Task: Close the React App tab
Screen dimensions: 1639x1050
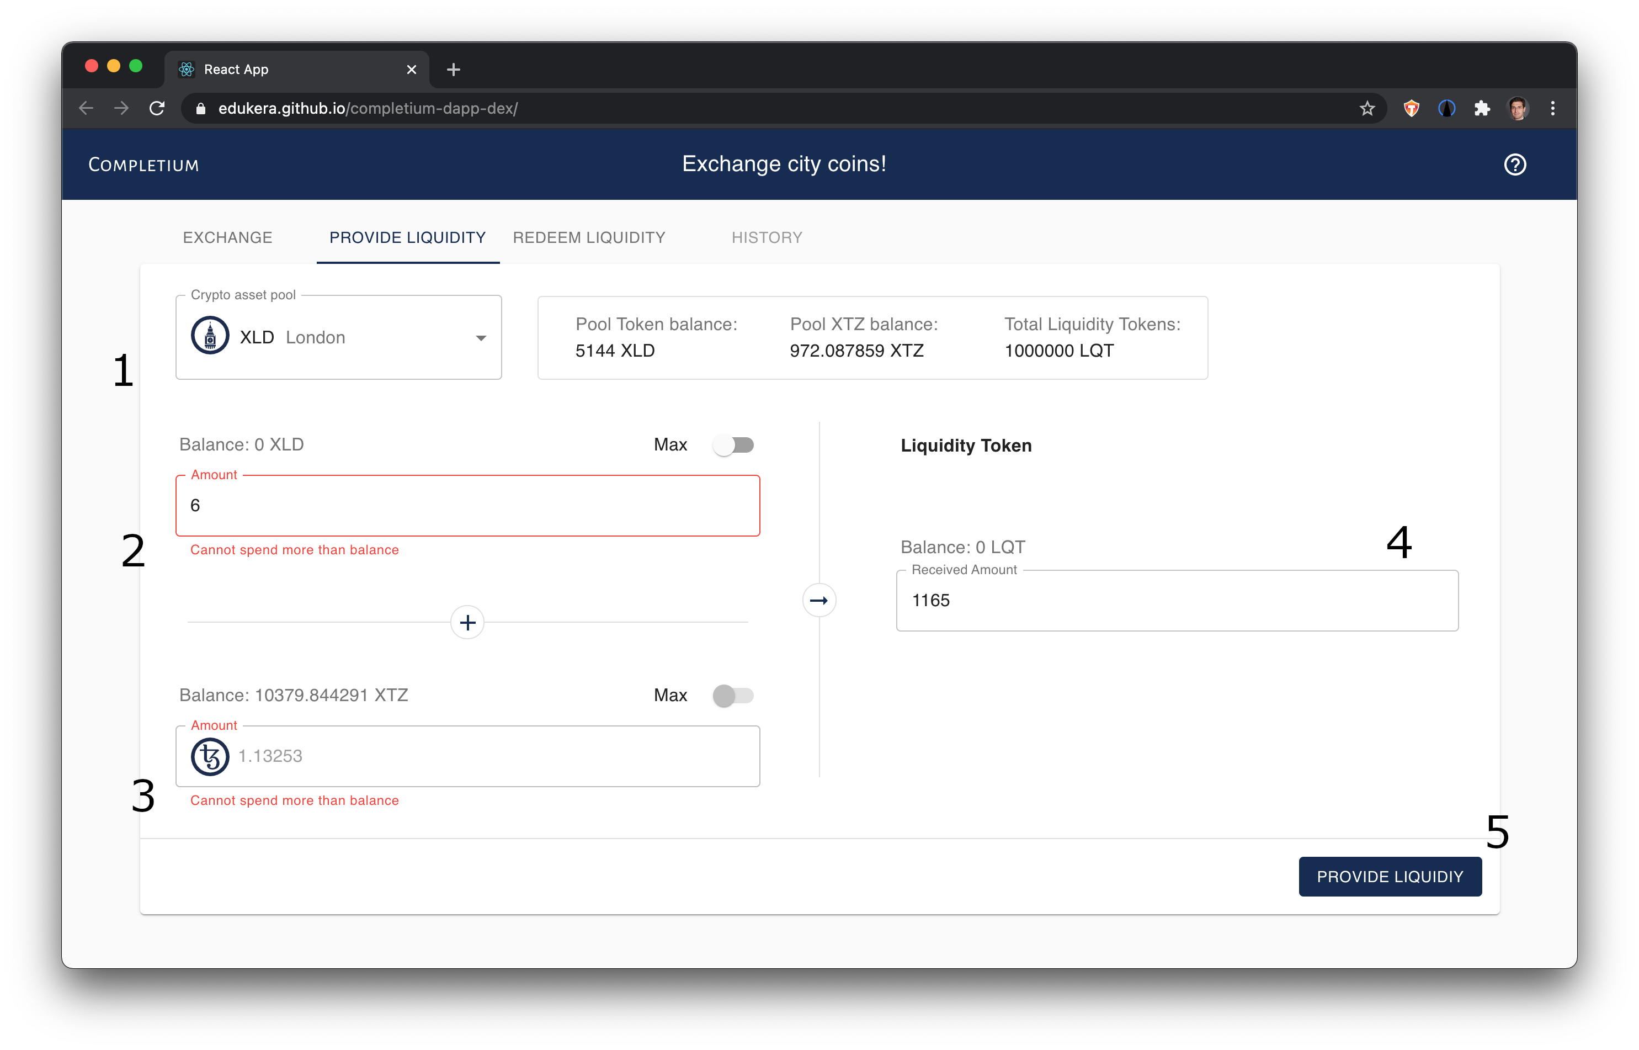Action: click(x=411, y=70)
